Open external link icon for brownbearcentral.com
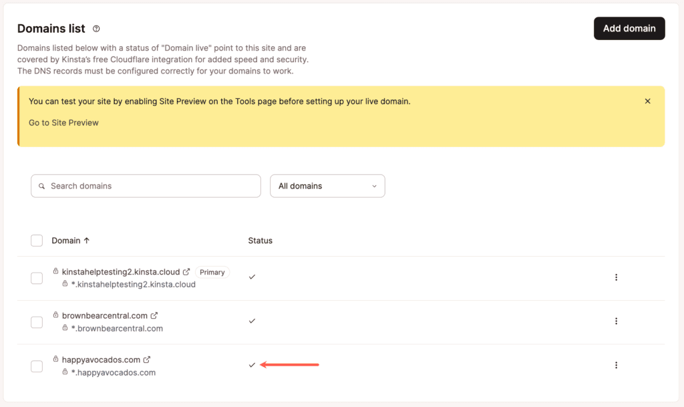 [154, 315]
